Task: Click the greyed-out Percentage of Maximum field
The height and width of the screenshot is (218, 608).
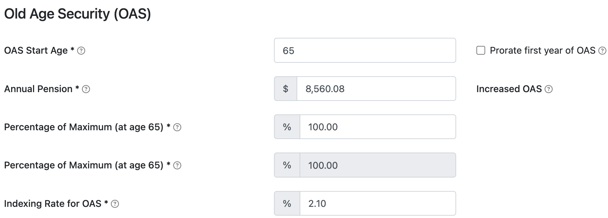Action: click(x=377, y=165)
